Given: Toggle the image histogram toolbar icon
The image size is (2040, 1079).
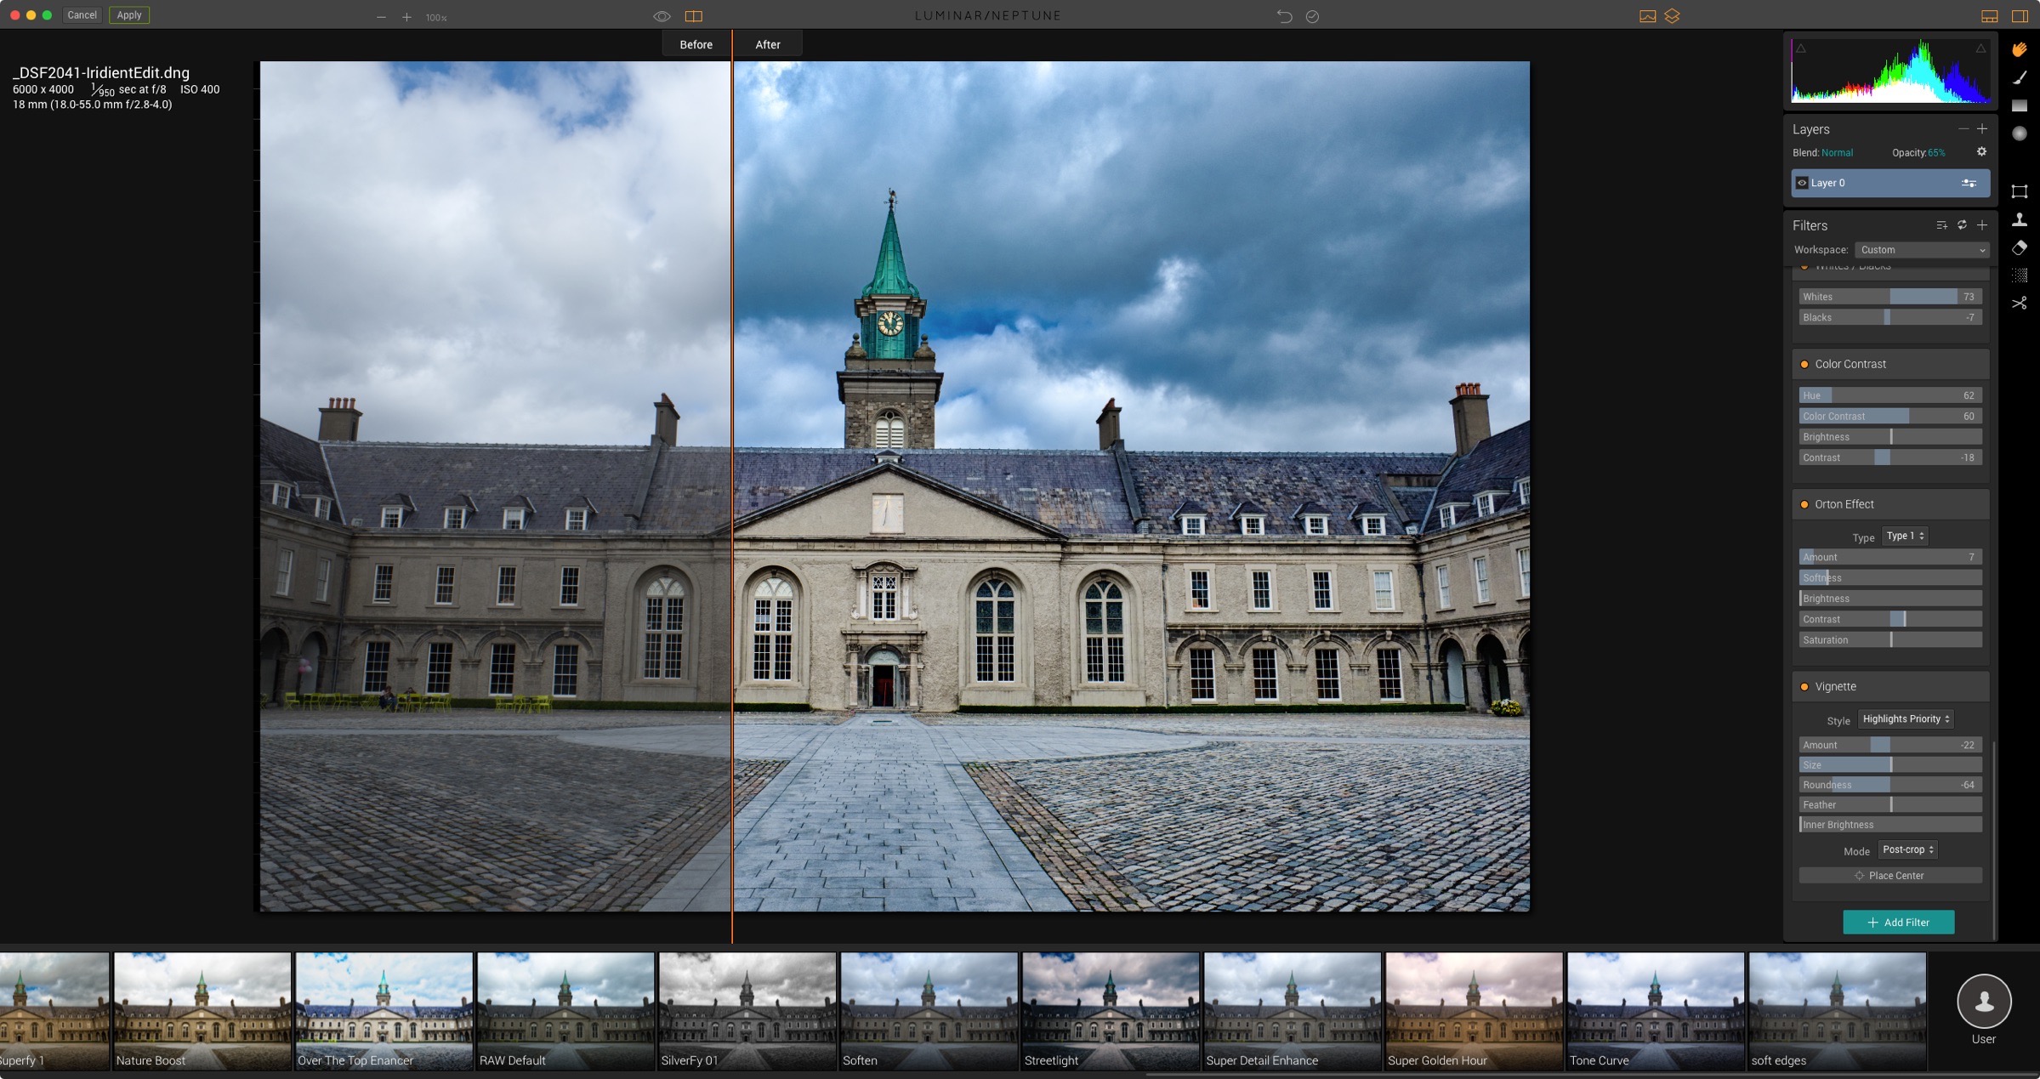Looking at the screenshot, I should point(1647,16).
